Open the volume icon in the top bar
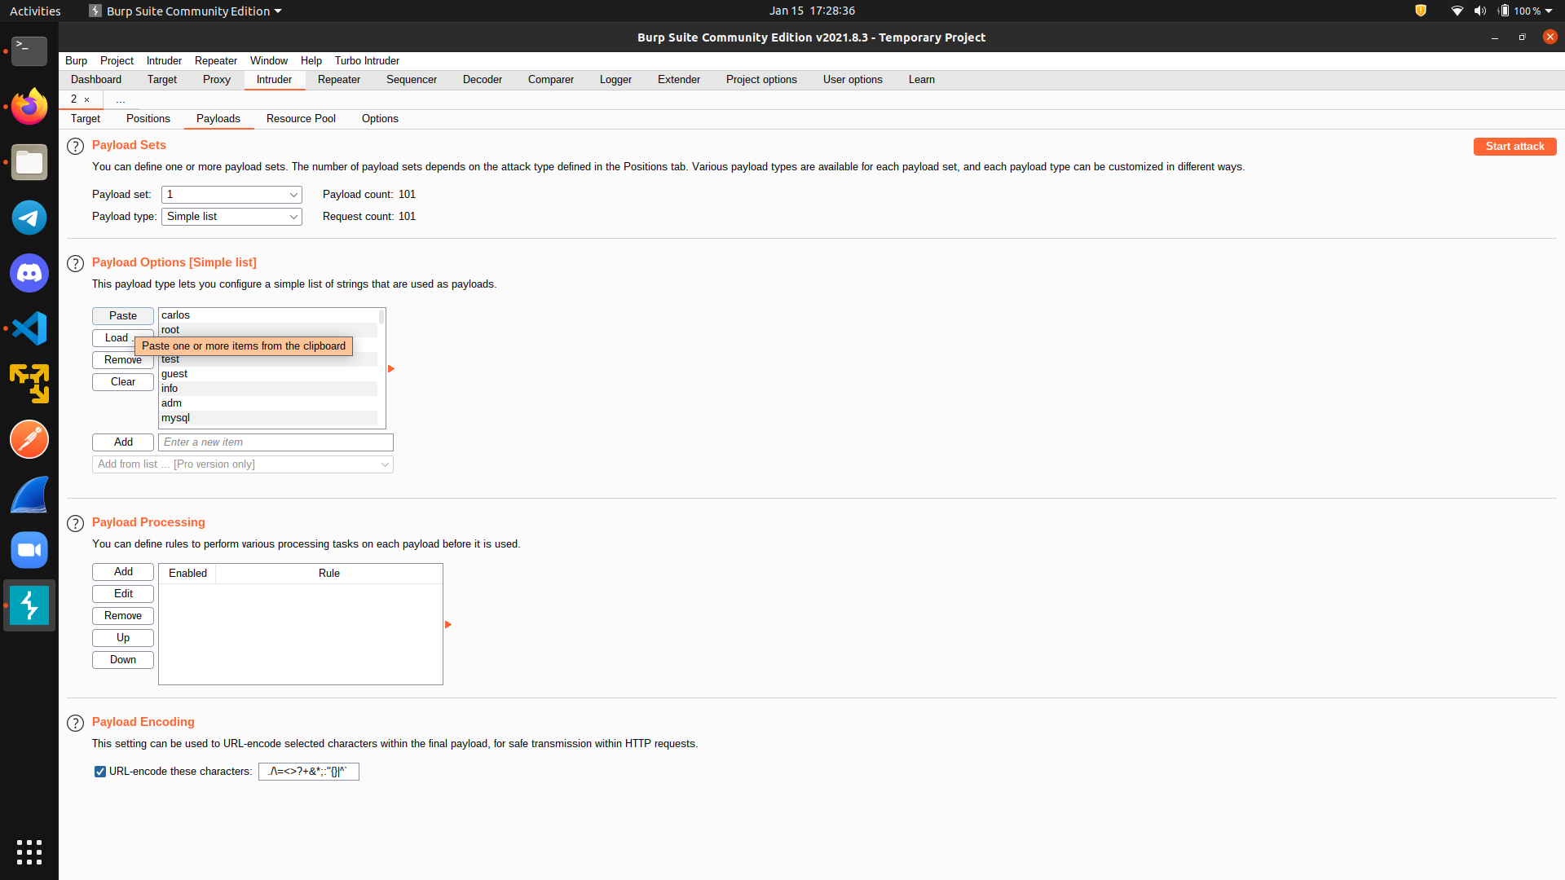Viewport: 1565px width, 880px height. pyautogui.click(x=1480, y=11)
